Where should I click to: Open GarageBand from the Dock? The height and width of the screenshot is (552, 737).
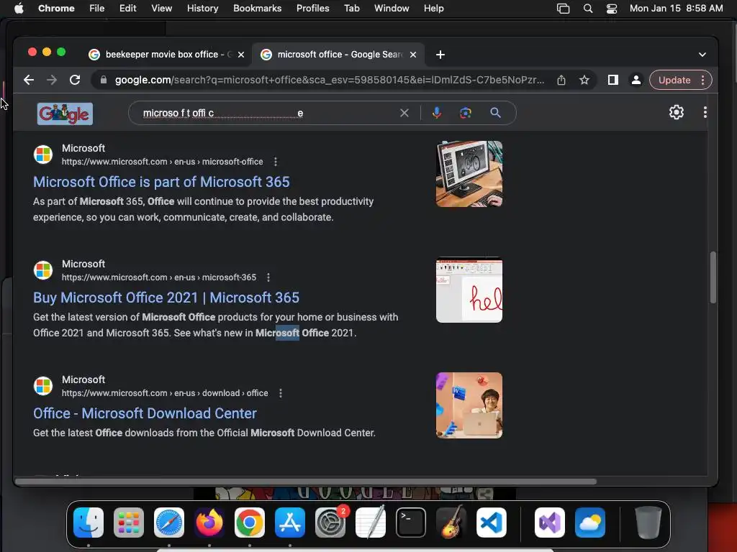451,523
